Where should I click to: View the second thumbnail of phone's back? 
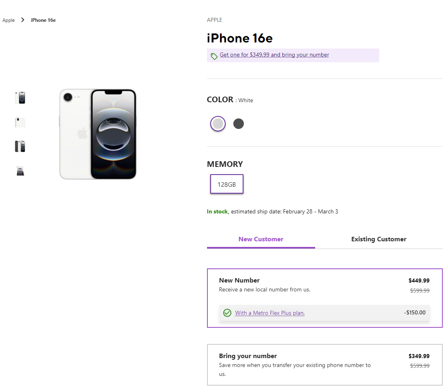(x=20, y=122)
